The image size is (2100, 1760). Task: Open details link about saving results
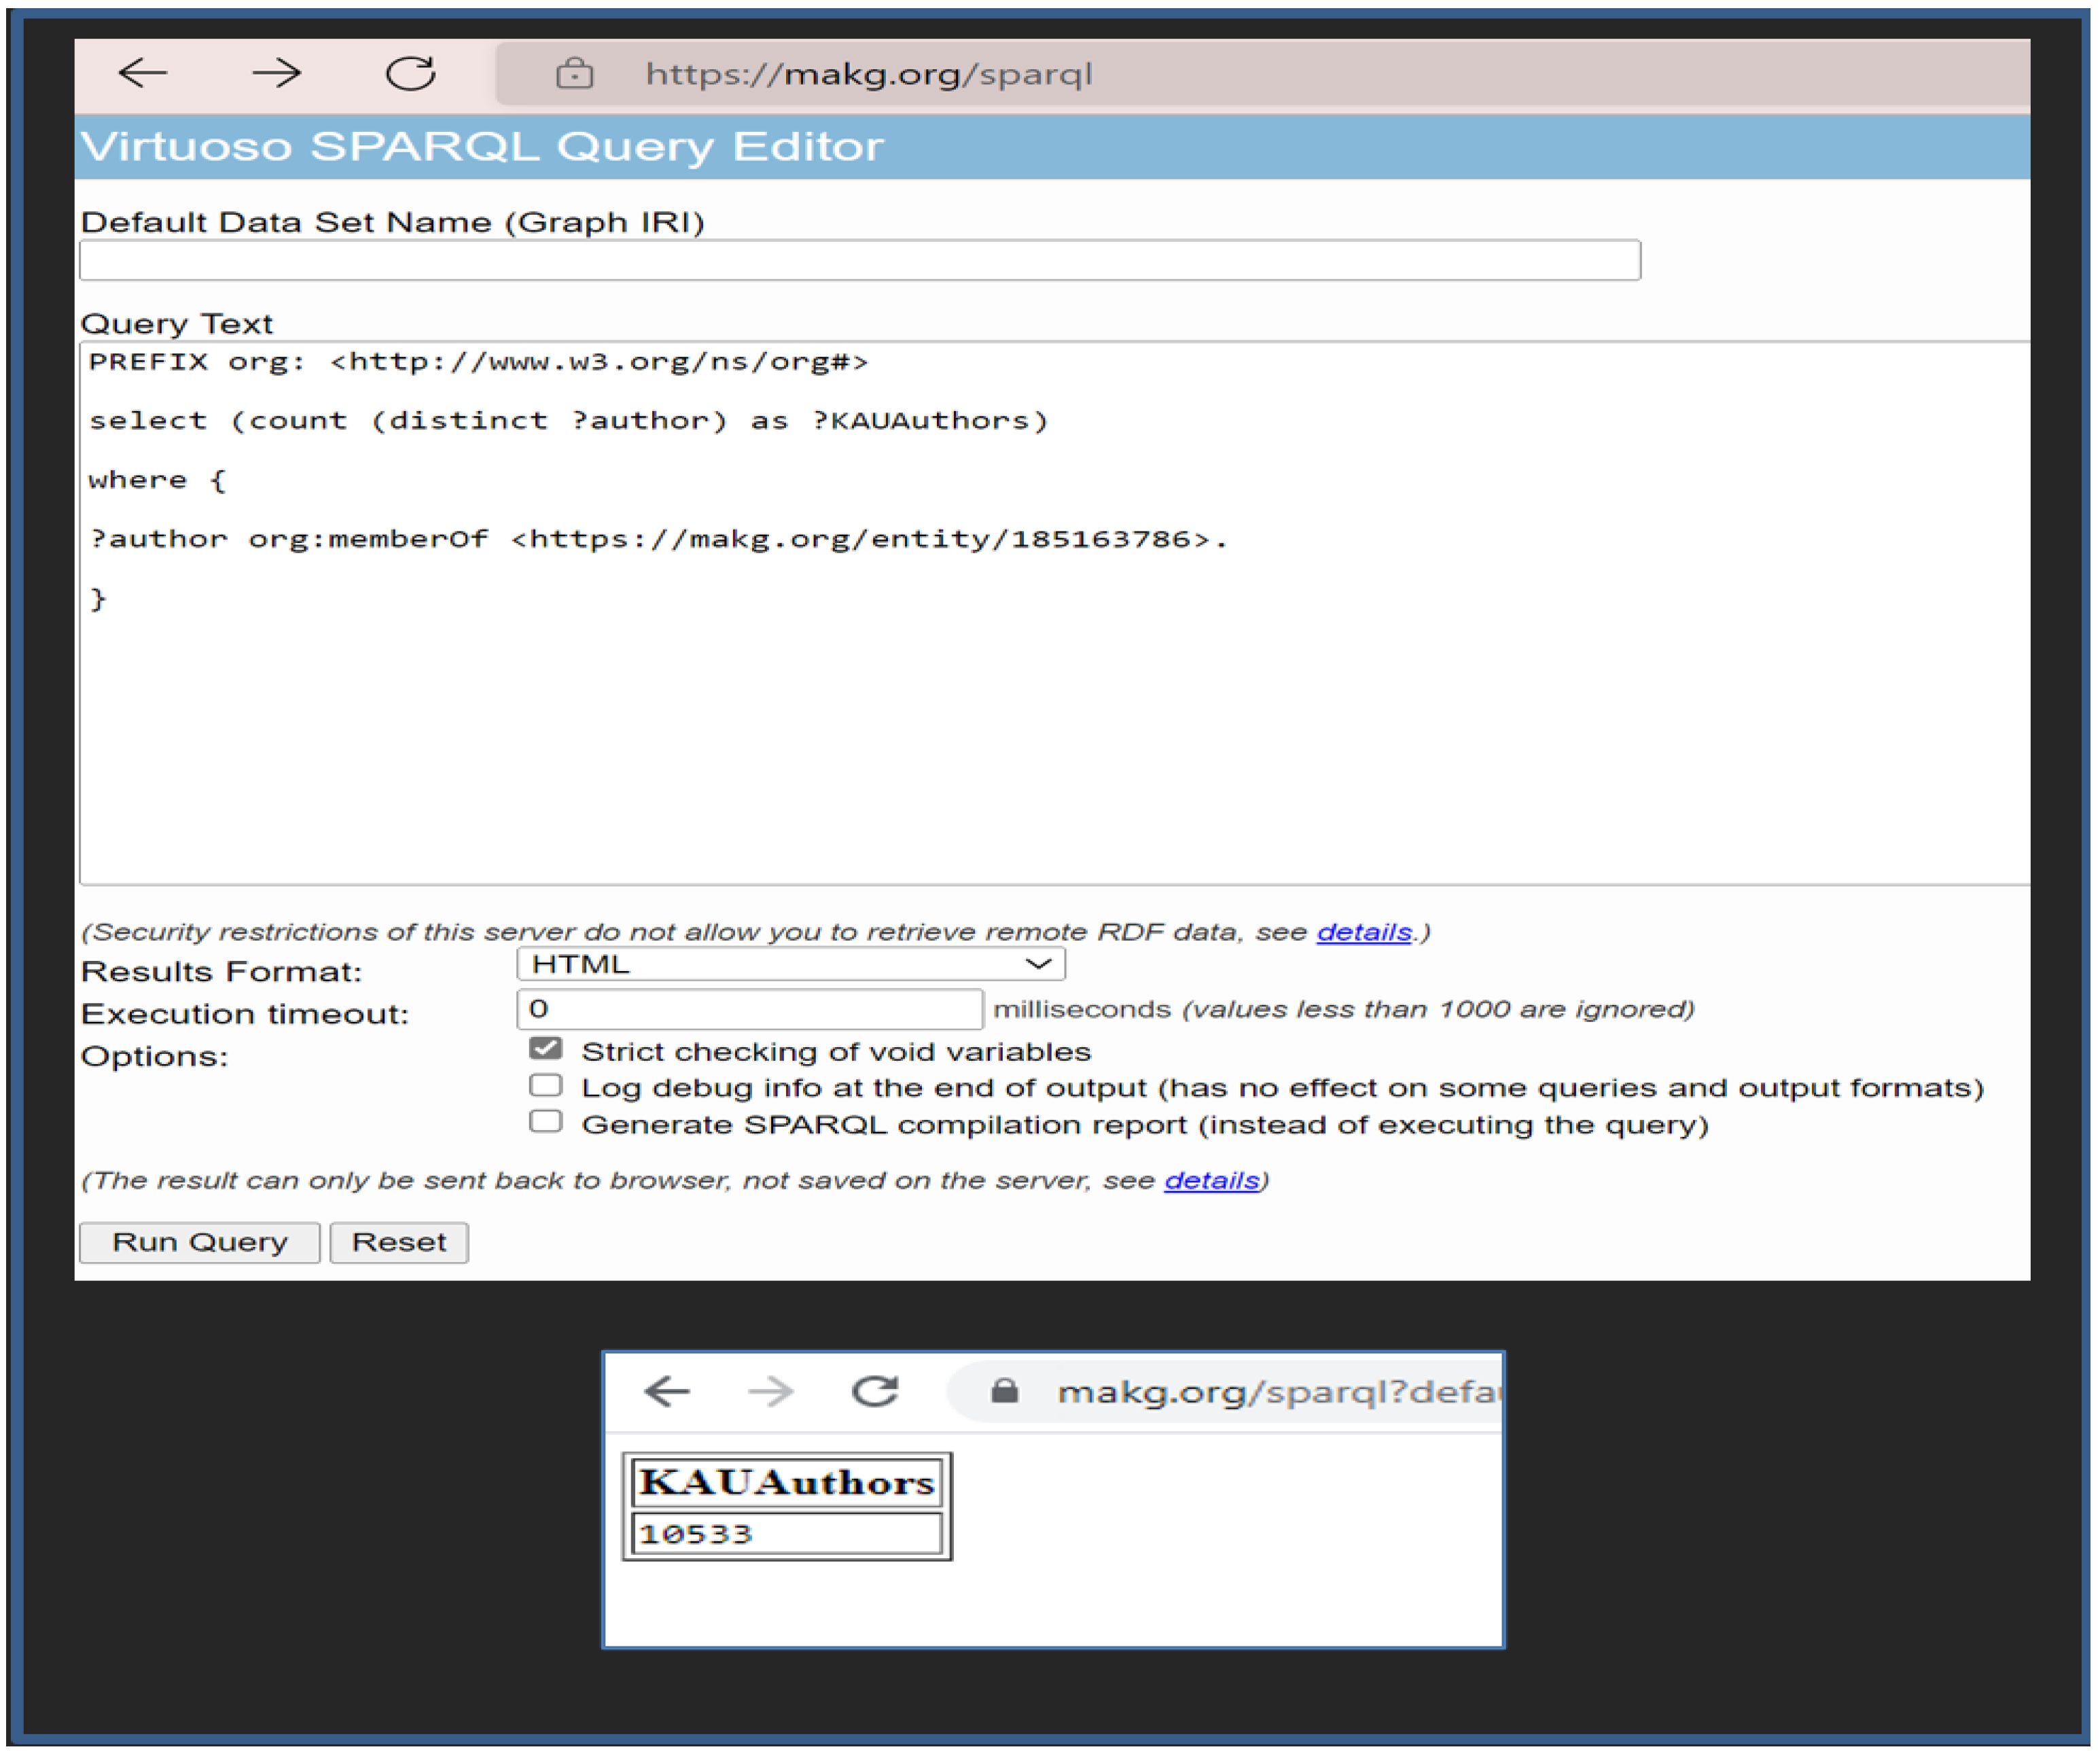1211,1181
